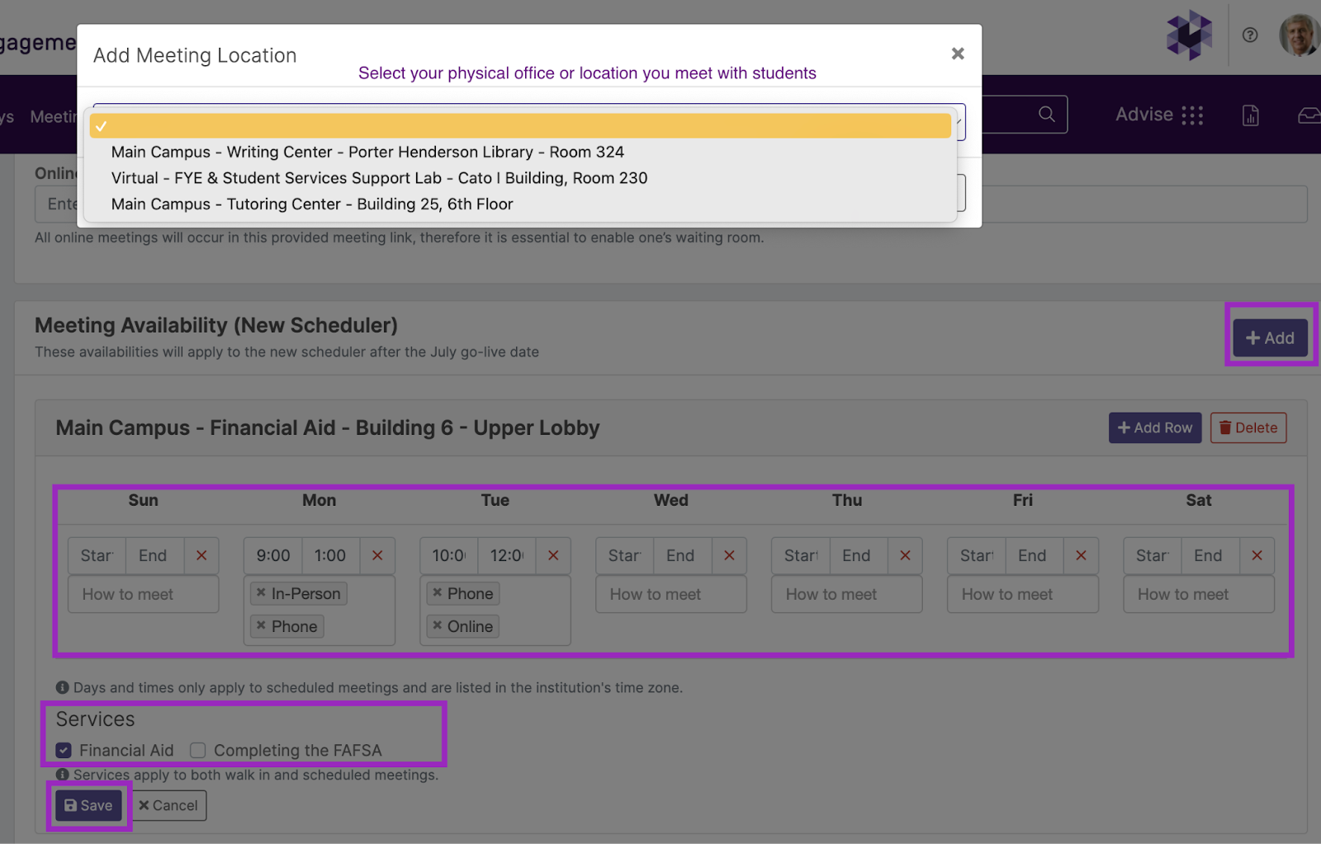Choose Main Campus - Tutoring Center option
Image resolution: width=1321 pixels, height=844 pixels.
coord(312,204)
